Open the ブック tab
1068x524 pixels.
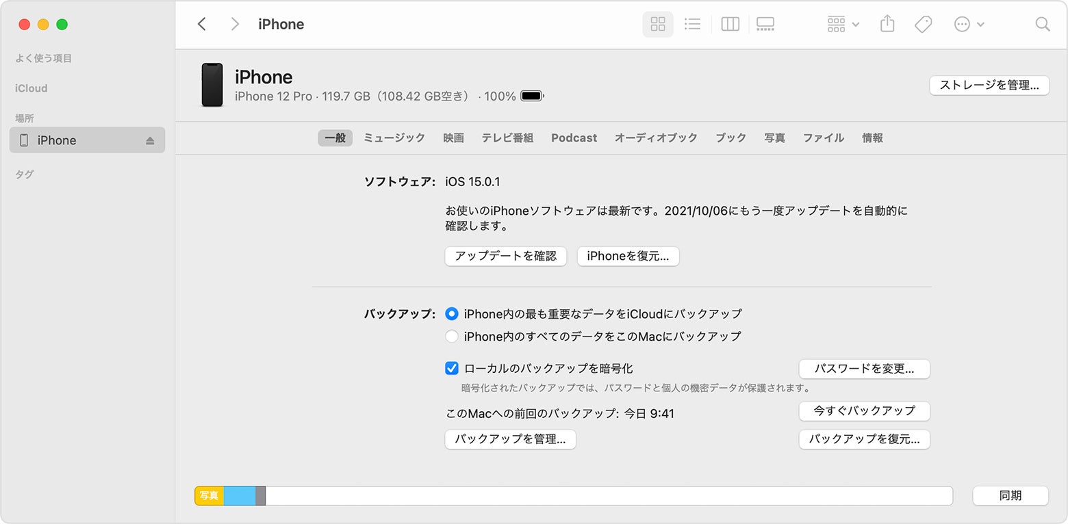click(x=731, y=138)
